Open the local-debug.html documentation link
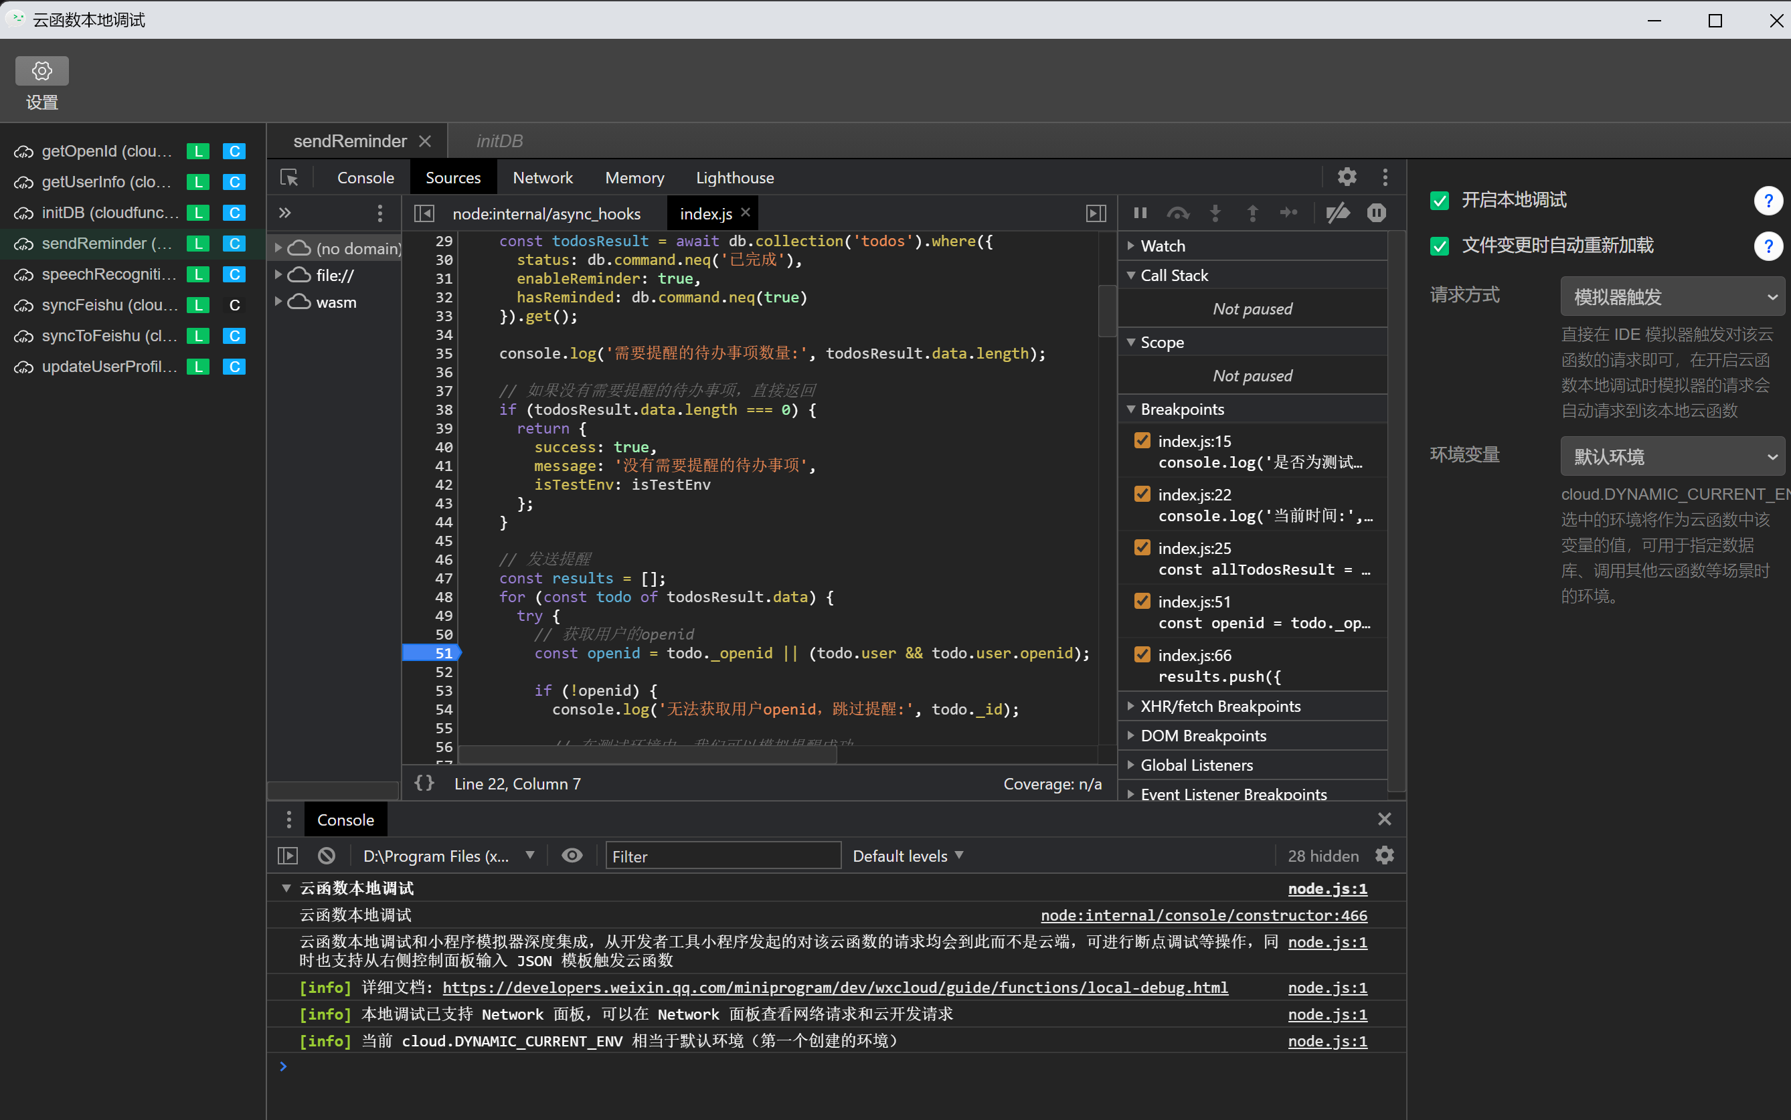 [x=835, y=988]
